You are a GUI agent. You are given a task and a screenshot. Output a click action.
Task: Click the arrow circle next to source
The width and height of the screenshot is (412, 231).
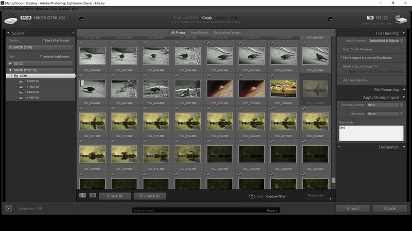click(x=81, y=19)
